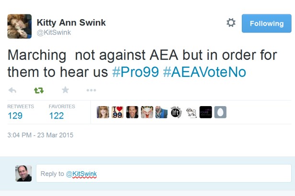The image size is (295, 196).
Task: Click the red-haired woman avatar
Action: click(x=103, y=112)
